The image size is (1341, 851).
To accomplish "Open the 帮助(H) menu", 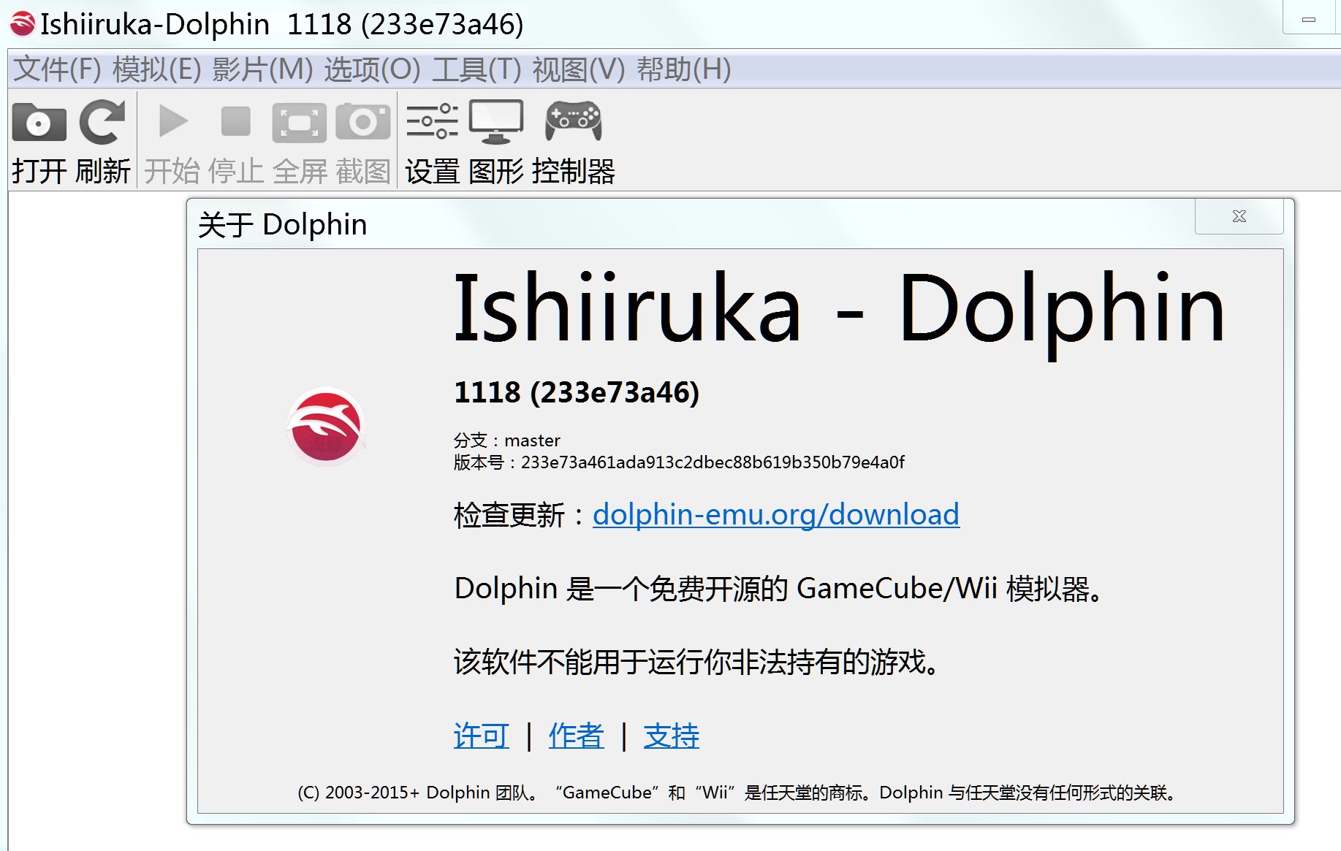I will [684, 69].
